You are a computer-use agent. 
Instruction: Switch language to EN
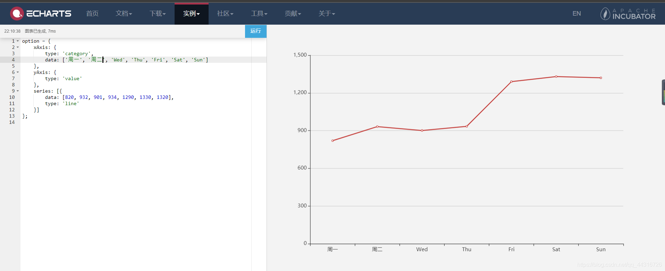click(576, 14)
